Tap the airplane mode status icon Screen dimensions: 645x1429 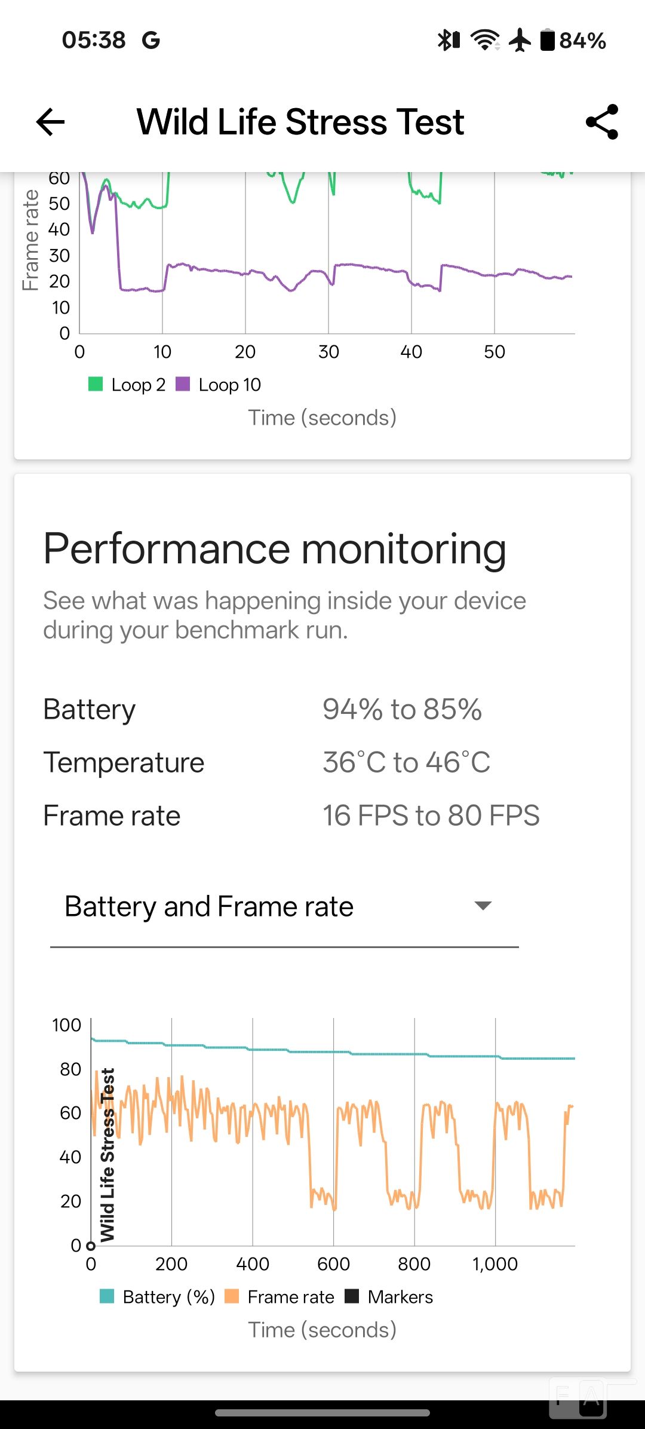click(x=520, y=41)
